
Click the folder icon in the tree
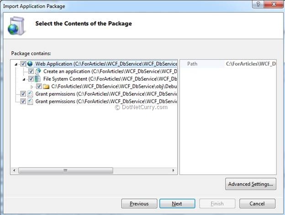[46, 86]
